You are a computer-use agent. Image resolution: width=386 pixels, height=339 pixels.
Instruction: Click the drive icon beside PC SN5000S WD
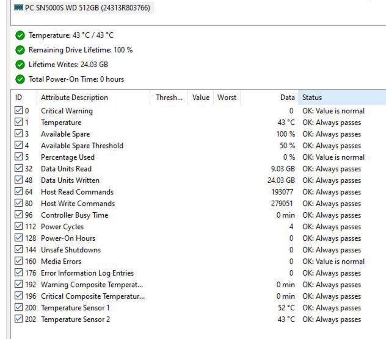18,7
